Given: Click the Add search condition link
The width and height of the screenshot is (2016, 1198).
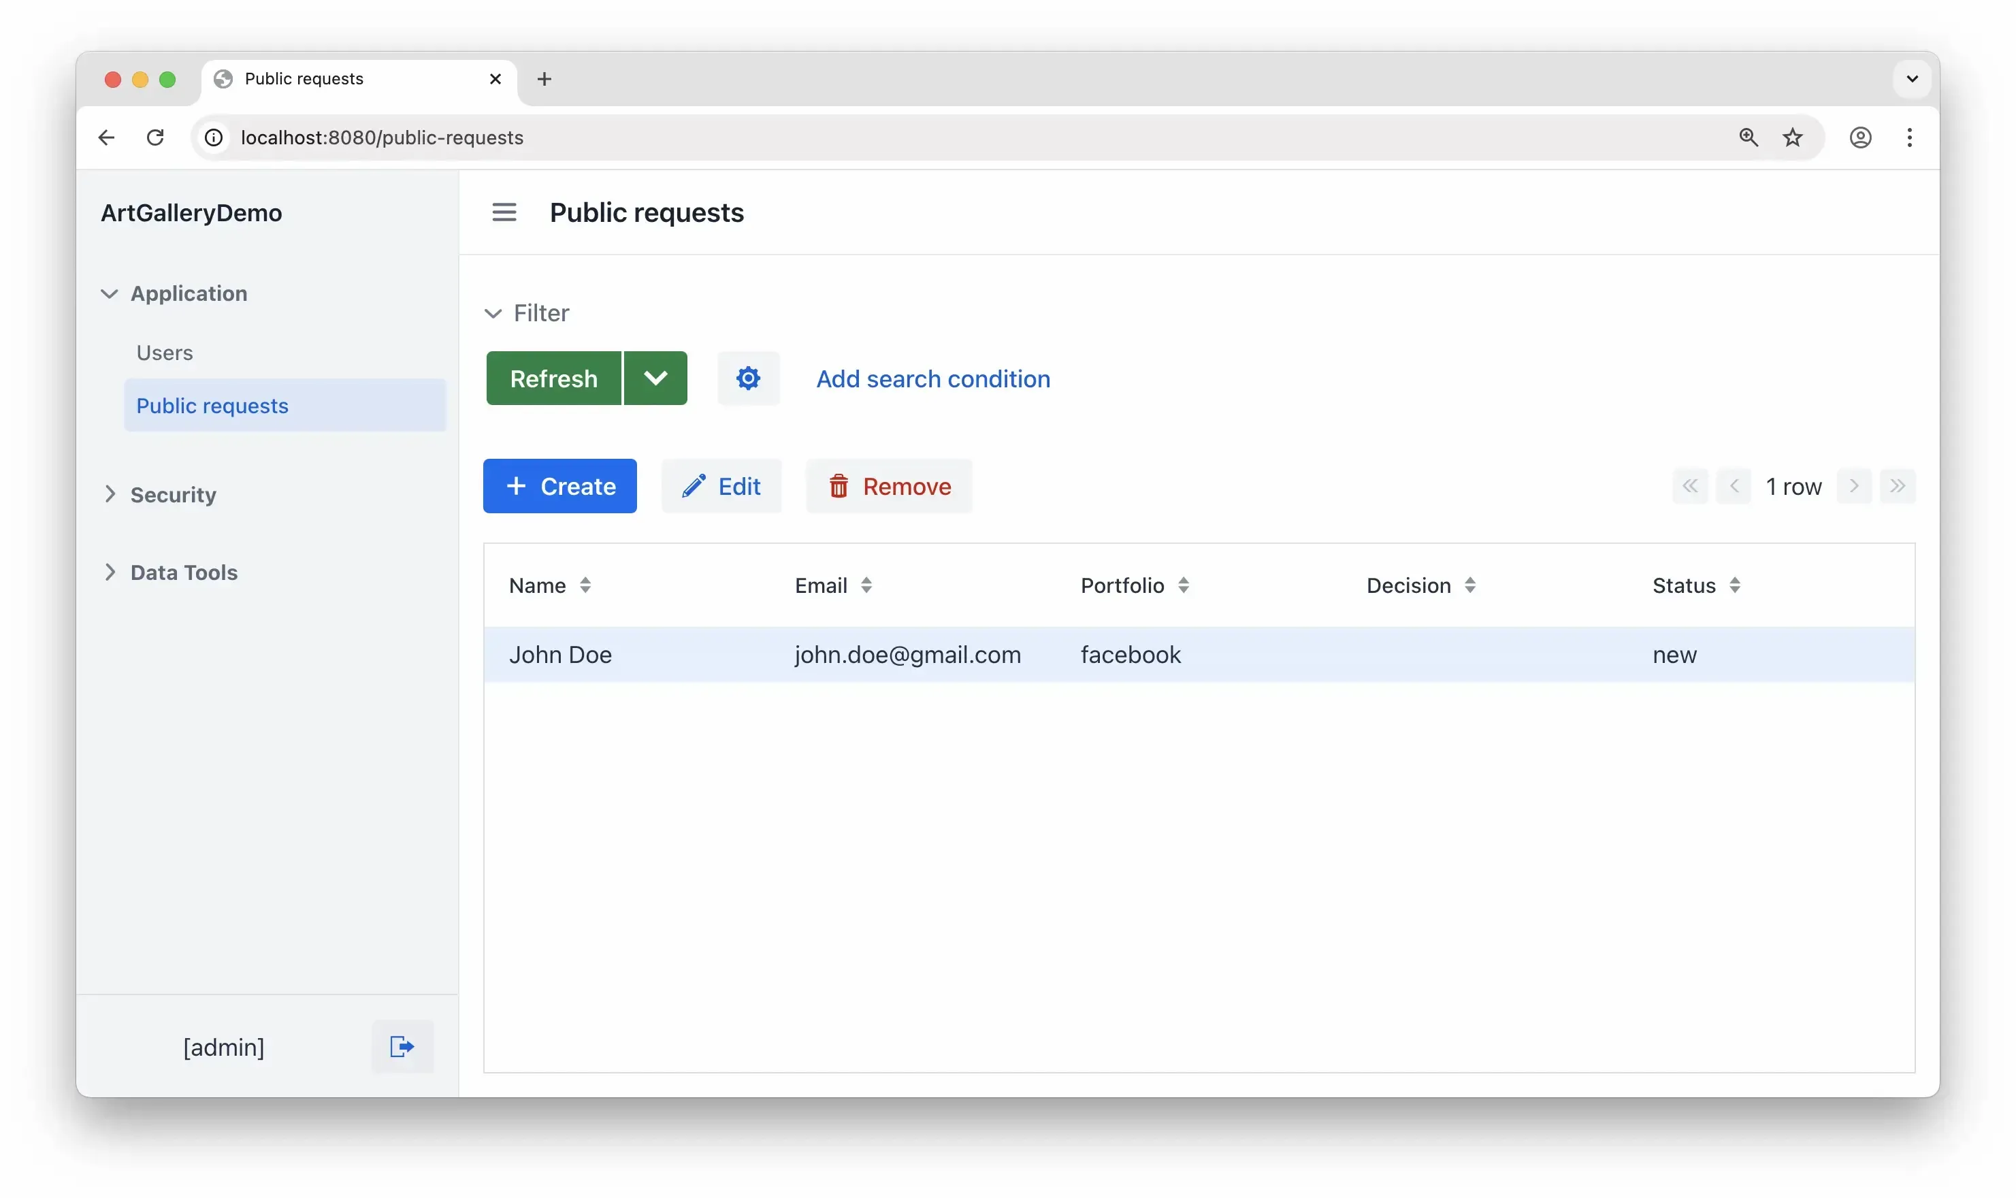Looking at the screenshot, I should 932,378.
